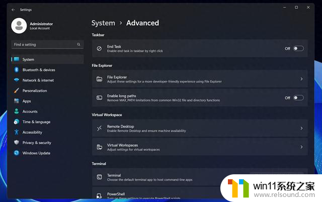Expand the File Explorer settings chevron
The image size is (322, 202).
[x=301, y=79]
